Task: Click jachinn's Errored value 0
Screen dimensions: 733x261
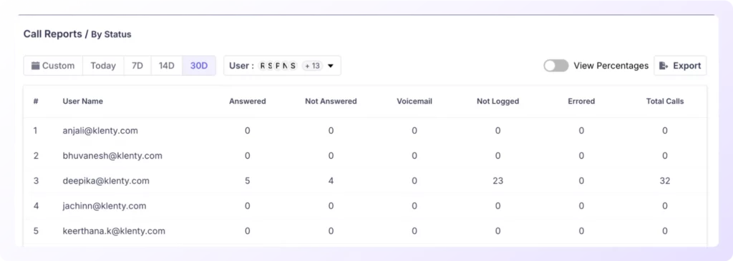Action: coord(581,206)
